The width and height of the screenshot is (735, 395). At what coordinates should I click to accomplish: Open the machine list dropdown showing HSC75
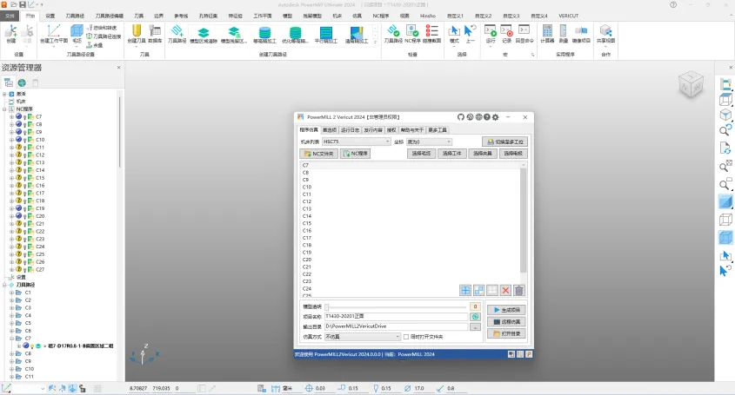pyautogui.click(x=357, y=142)
